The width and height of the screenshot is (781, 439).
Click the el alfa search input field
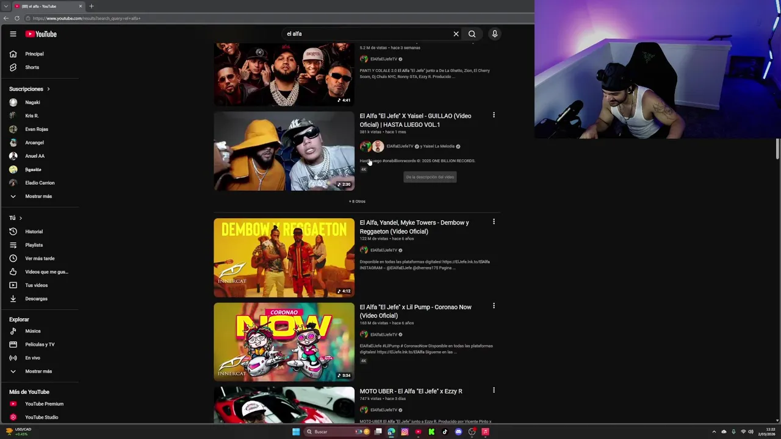click(x=366, y=34)
